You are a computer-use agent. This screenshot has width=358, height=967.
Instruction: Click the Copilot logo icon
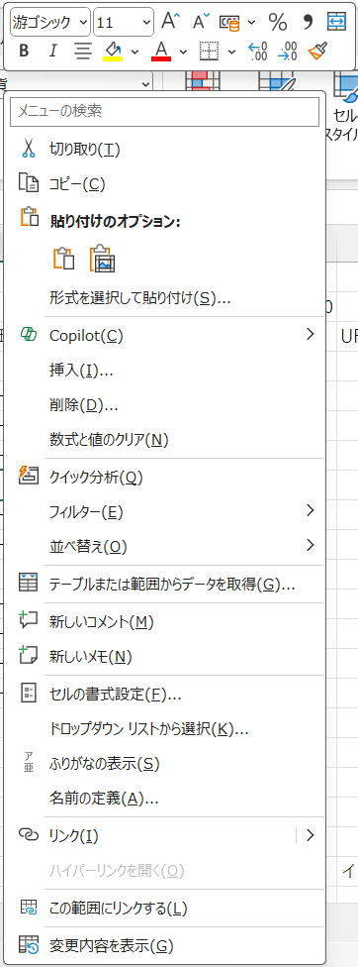click(x=29, y=334)
